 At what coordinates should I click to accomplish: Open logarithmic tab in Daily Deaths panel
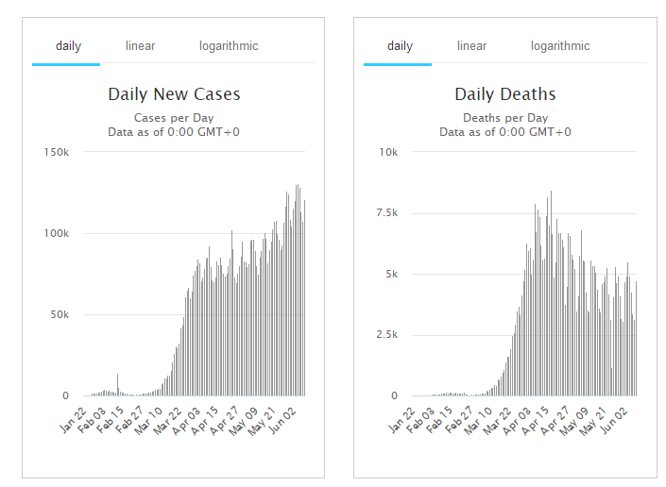(560, 46)
